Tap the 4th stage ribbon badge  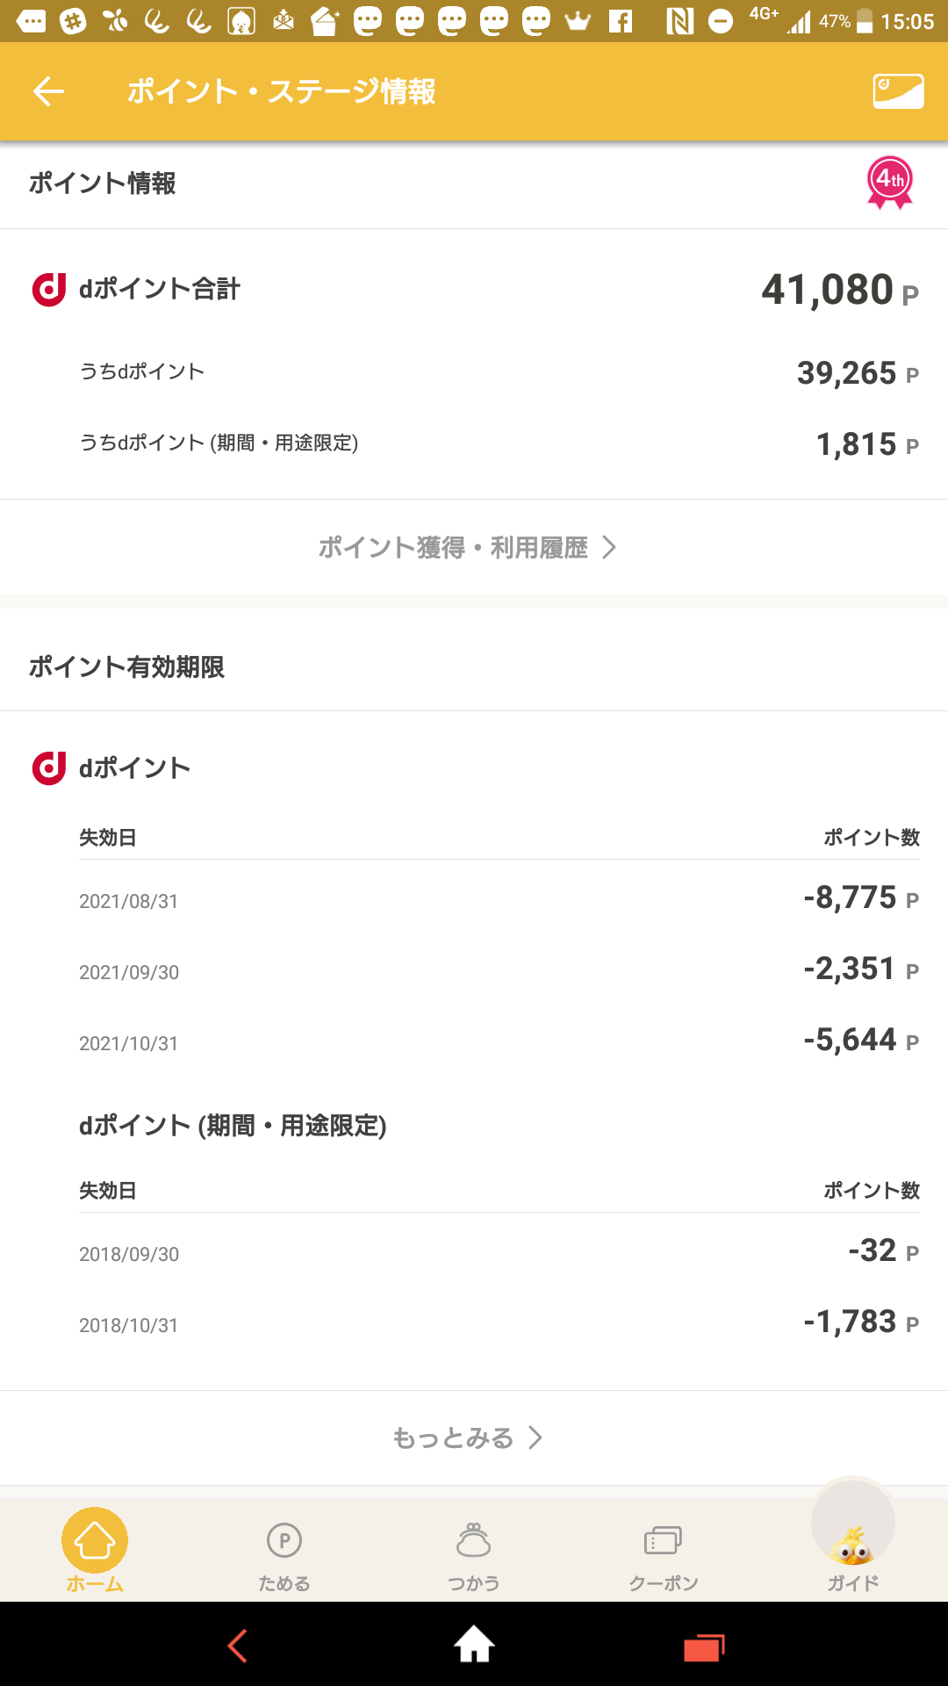(890, 183)
